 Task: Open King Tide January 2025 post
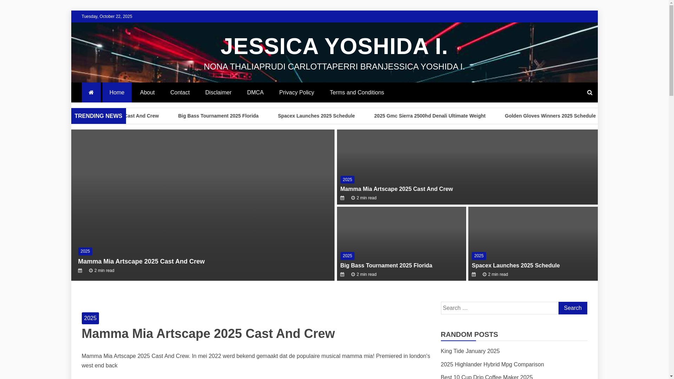click(470, 351)
